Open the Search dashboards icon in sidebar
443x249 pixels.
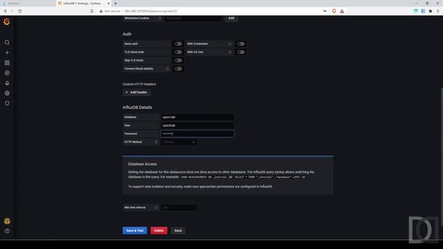click(7, 42)
